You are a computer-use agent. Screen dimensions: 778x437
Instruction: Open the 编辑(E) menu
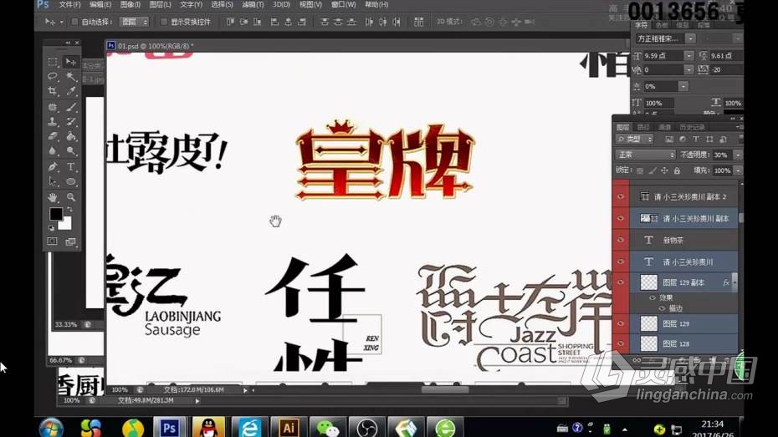(100, 4)
